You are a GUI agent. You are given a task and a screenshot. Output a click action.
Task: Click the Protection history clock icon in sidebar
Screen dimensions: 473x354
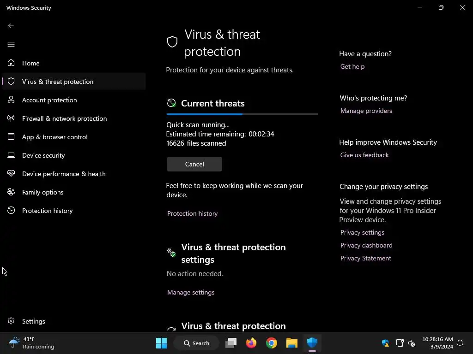tap(11, 210)
